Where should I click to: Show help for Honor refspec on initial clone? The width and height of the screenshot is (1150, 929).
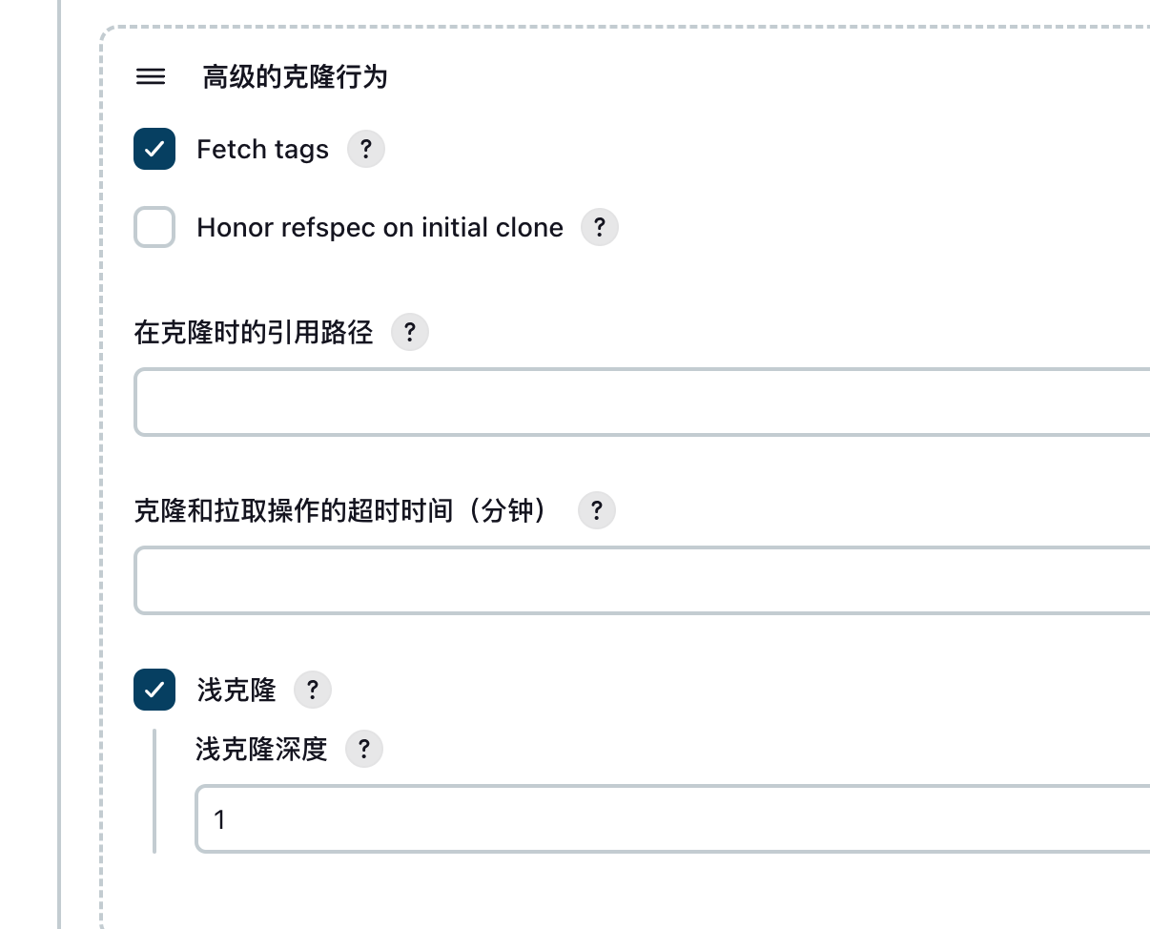600,228
